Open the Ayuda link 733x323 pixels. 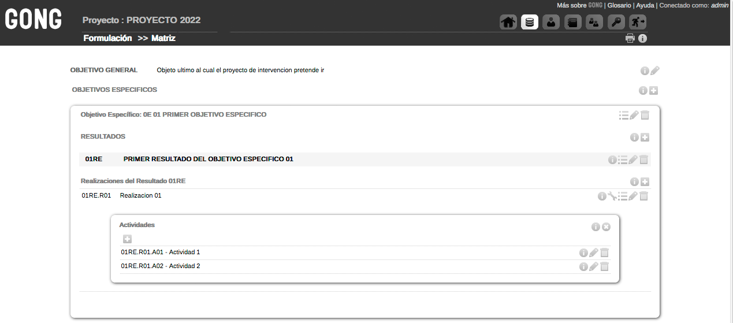point(645,5)
